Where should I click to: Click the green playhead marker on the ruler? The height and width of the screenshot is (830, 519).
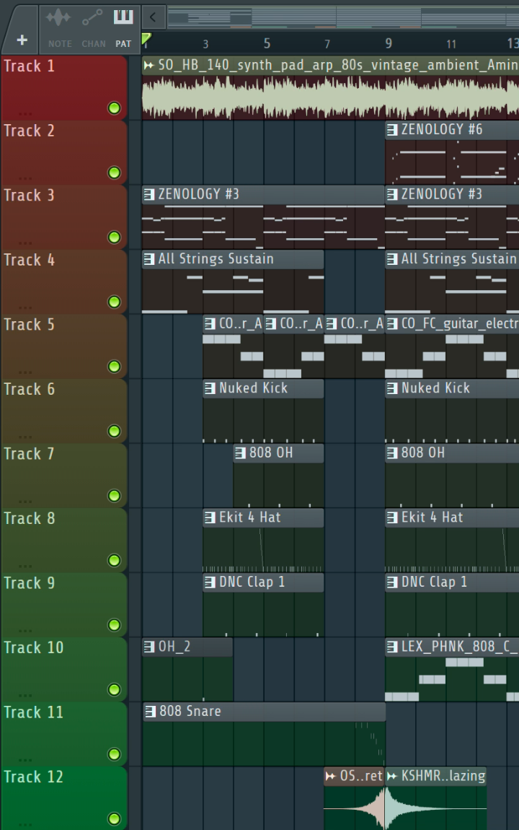click(146, 39)
